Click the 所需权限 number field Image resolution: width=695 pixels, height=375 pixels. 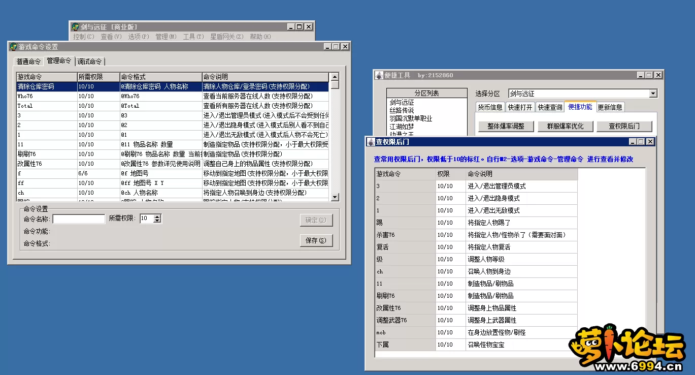(146, 219)
